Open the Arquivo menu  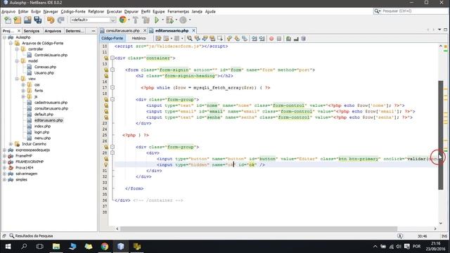pos(8,11)
